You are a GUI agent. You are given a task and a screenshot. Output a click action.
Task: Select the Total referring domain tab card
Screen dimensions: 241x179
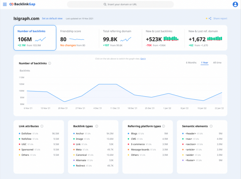120,38
